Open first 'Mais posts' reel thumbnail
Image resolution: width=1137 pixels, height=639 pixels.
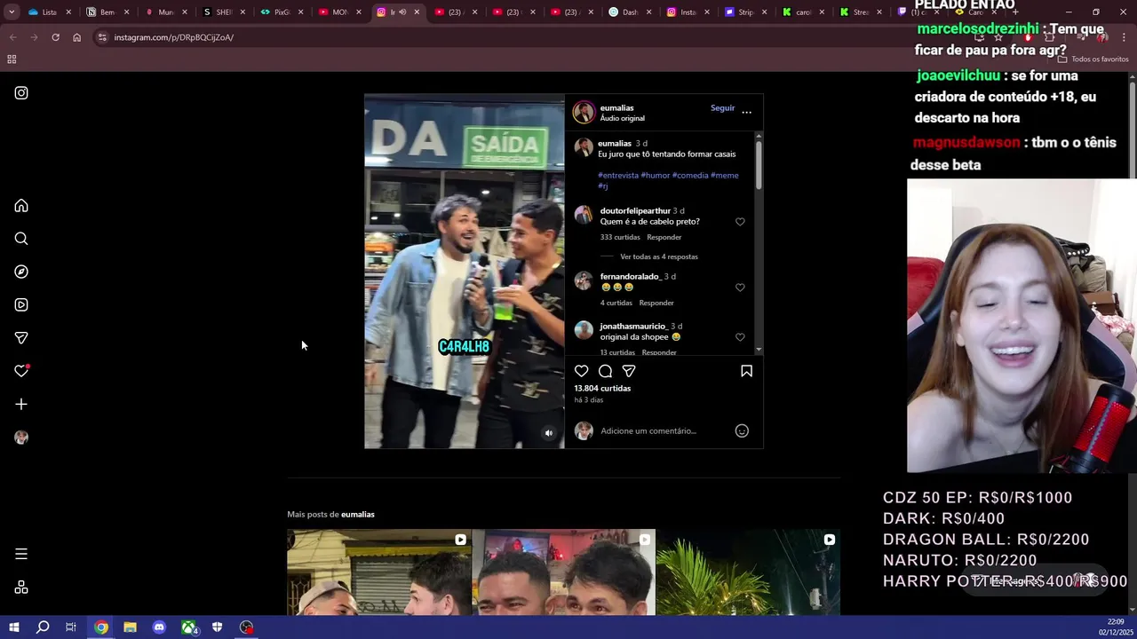(x=379, y=572)
